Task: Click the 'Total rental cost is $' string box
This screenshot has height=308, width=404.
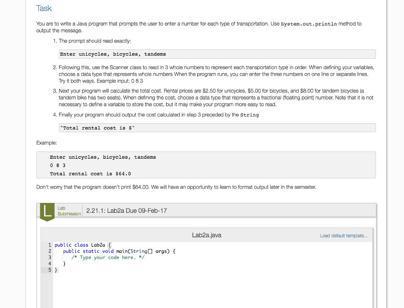Action: coord(217,128)
